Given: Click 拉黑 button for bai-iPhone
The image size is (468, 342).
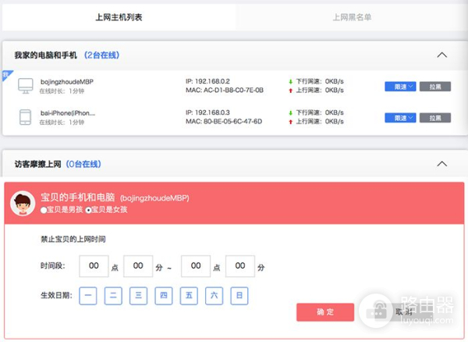Looking at the screenshot, I should (x=435, y=118).
